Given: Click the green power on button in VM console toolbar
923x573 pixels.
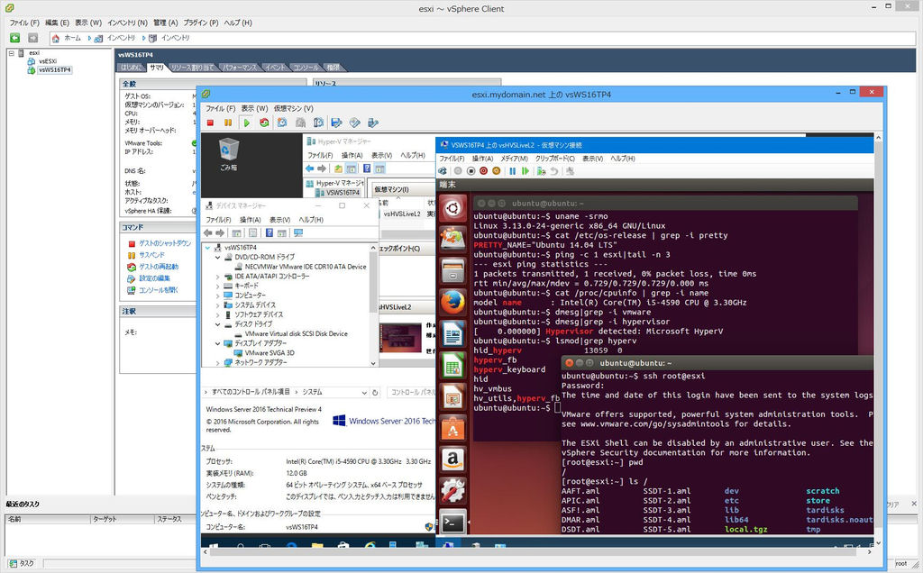Looking at the screenshot, I should 247,123.
